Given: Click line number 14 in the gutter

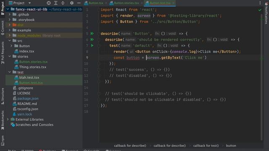Looking at the screenshot, I should click(x=86, y=88).
